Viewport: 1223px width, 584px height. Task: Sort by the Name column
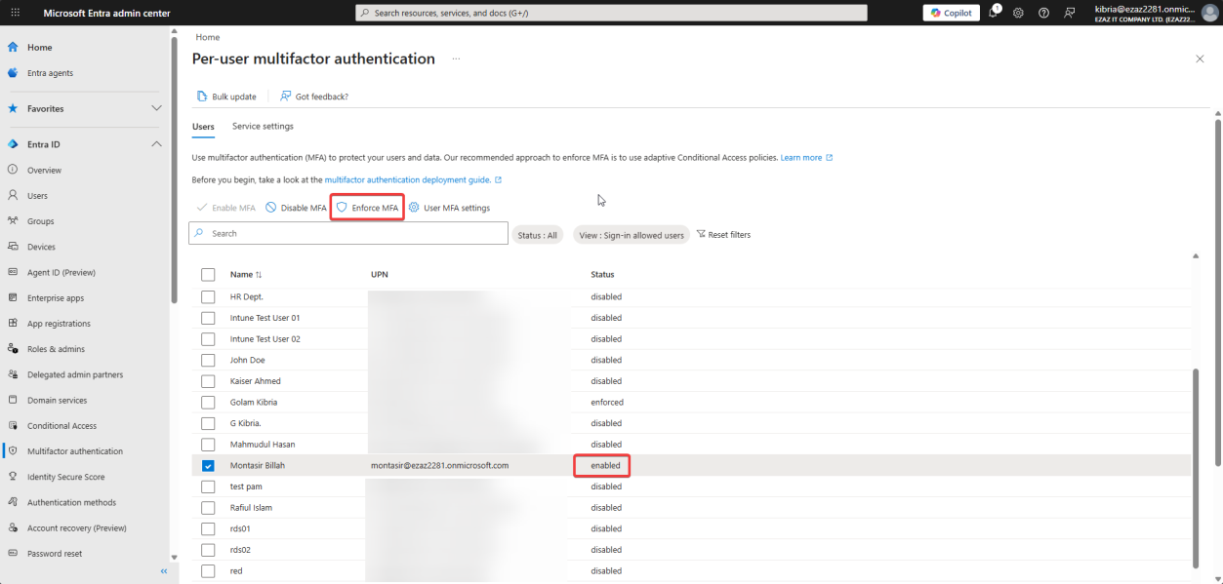pos(246,275)
